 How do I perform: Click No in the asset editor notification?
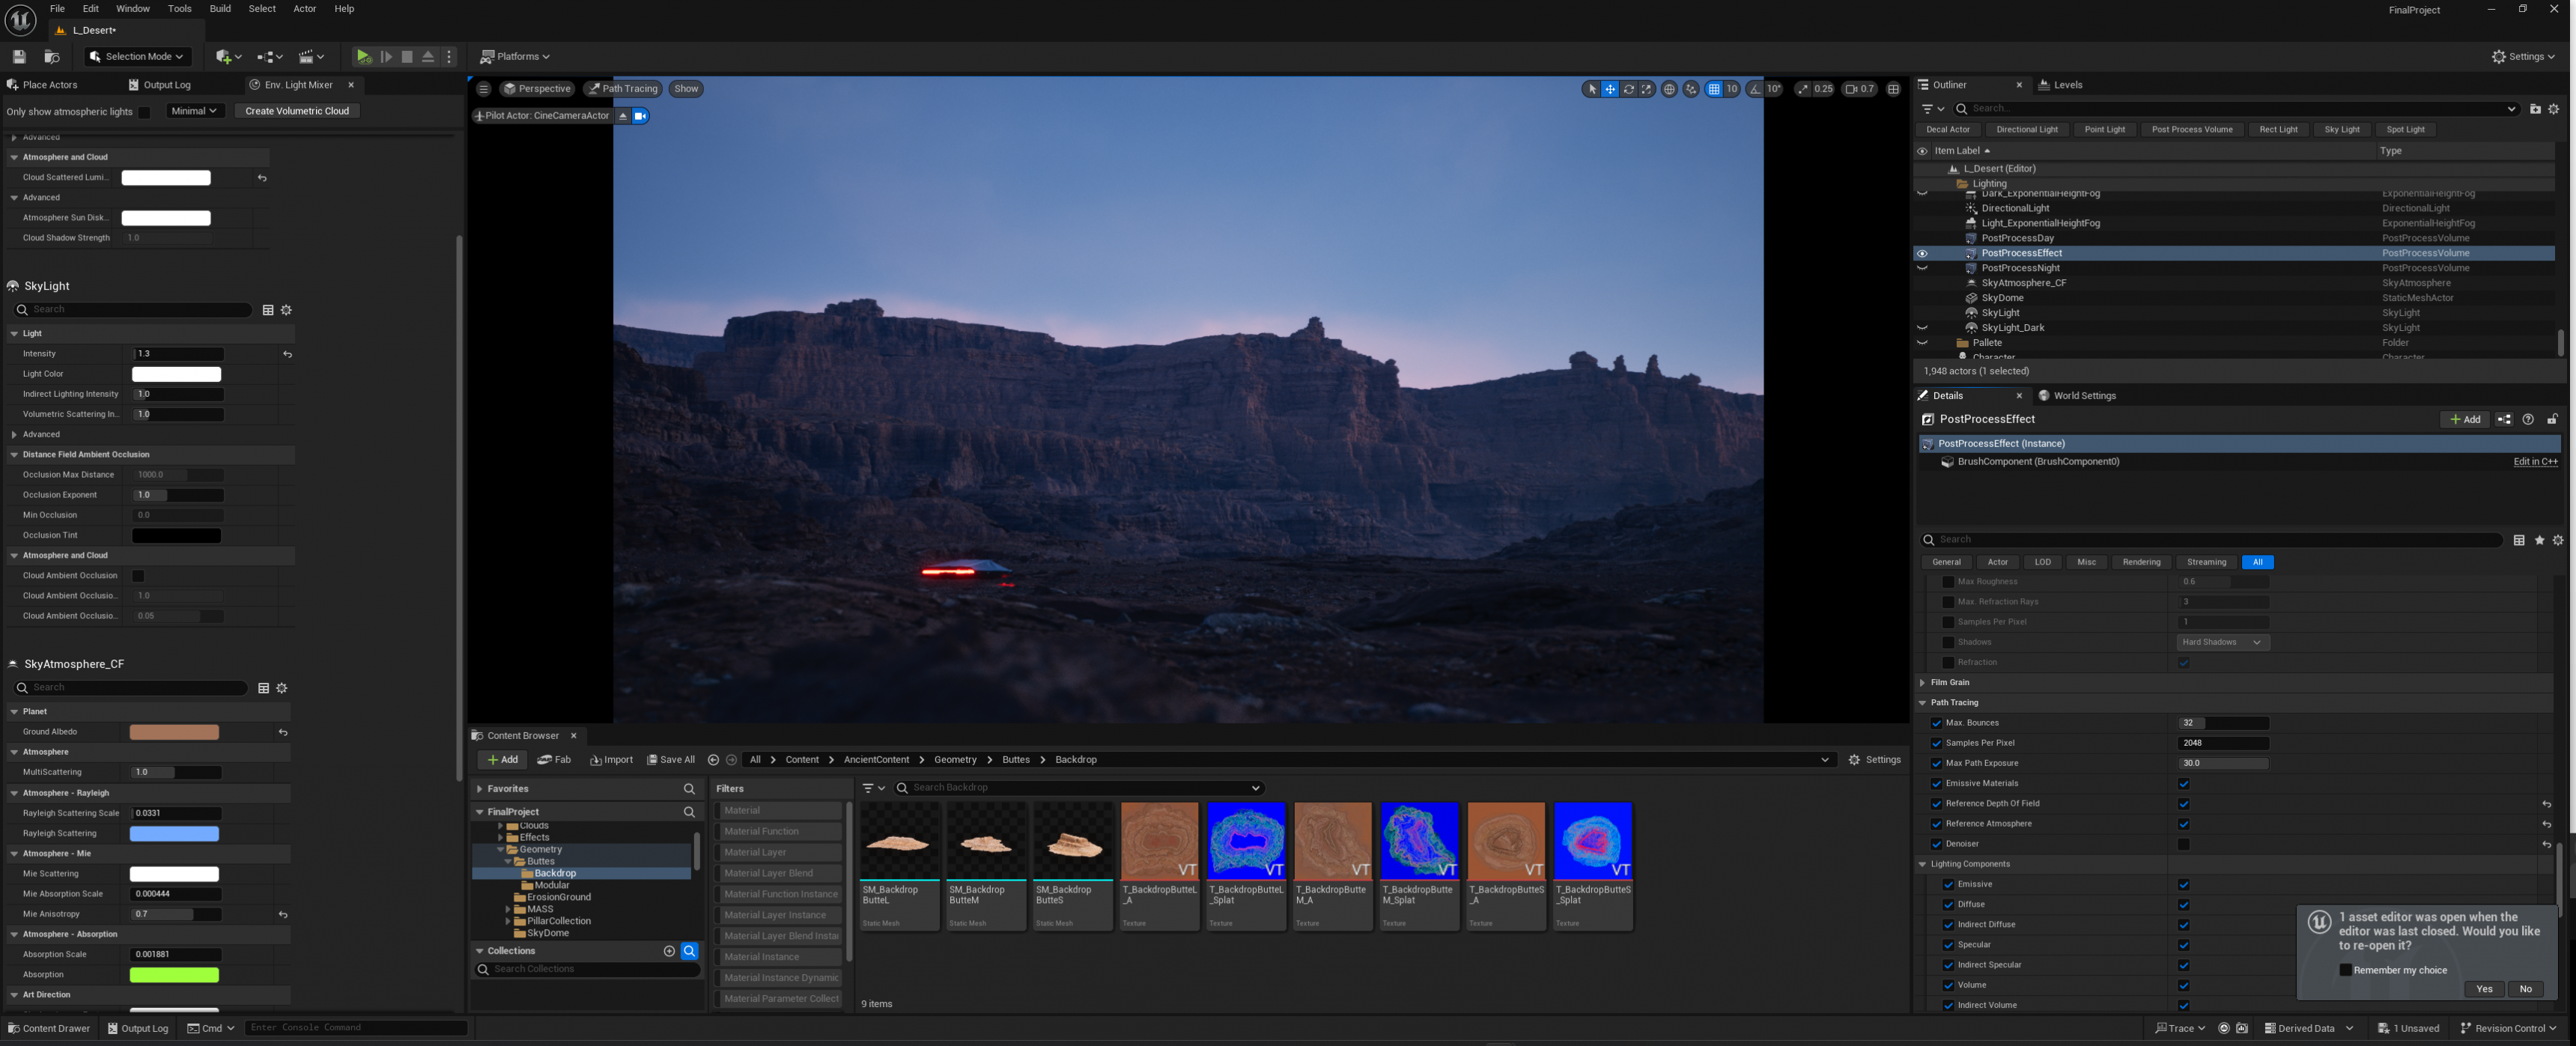point(2525,989)
